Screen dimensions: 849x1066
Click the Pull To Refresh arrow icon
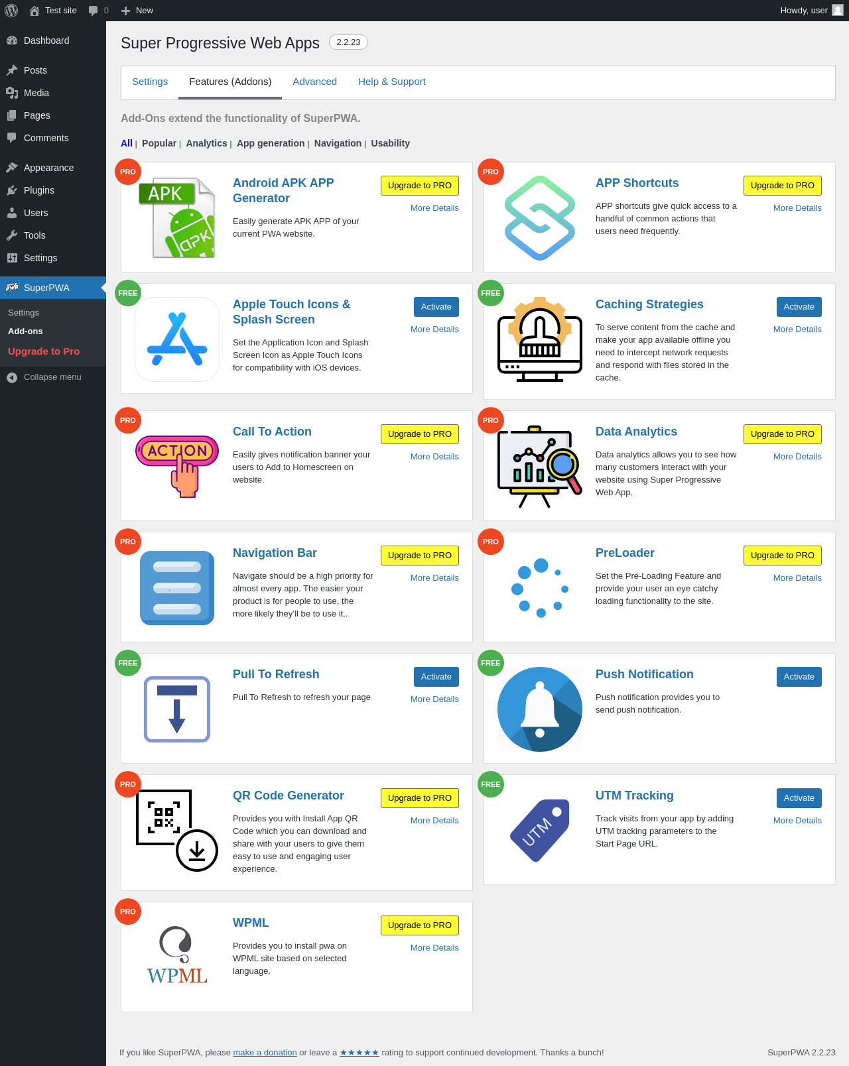point(177,709)
